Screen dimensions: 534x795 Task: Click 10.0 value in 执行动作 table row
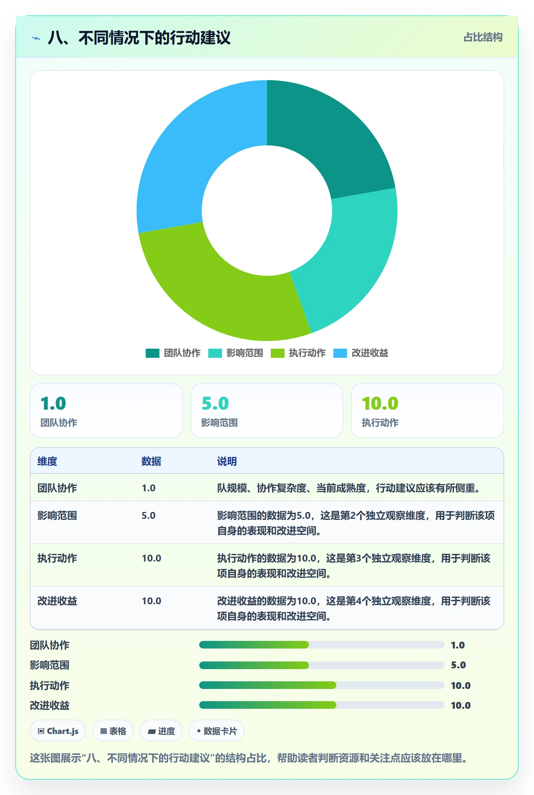(x=151, y=558)
